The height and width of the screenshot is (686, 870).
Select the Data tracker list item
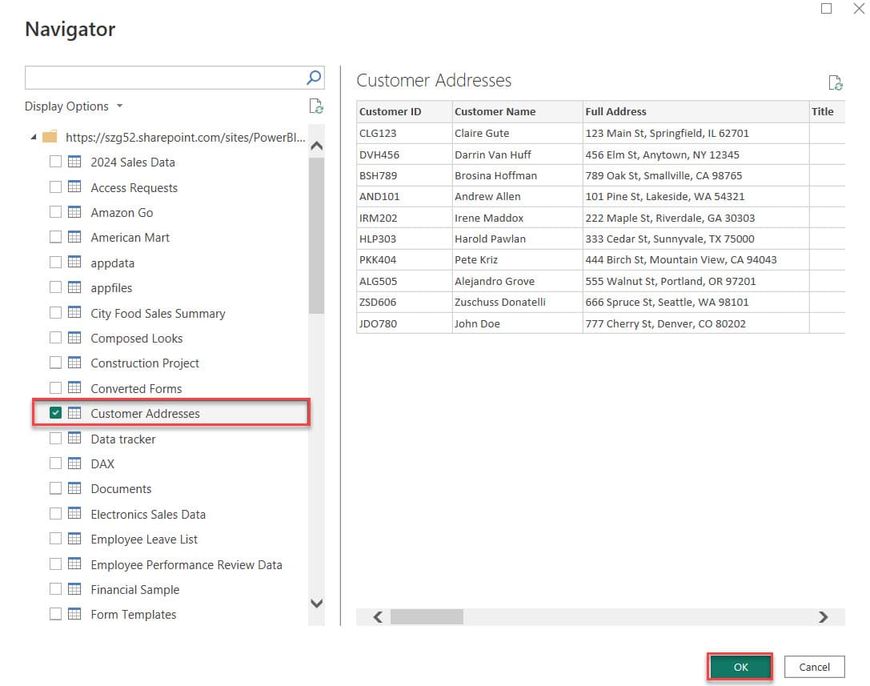(123, 439)
